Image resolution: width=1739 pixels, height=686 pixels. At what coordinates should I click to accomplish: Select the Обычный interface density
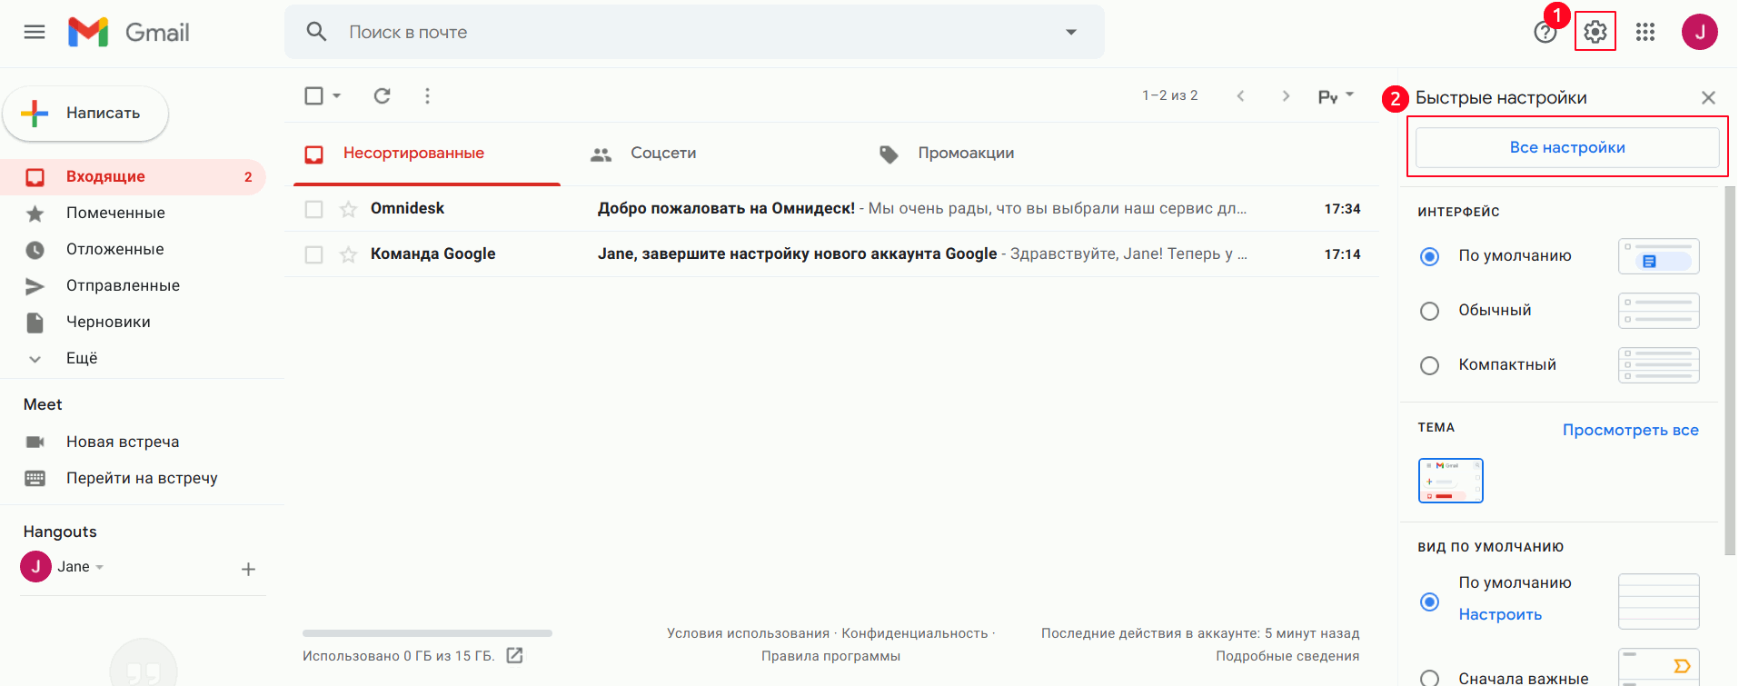click(1429, 311)
